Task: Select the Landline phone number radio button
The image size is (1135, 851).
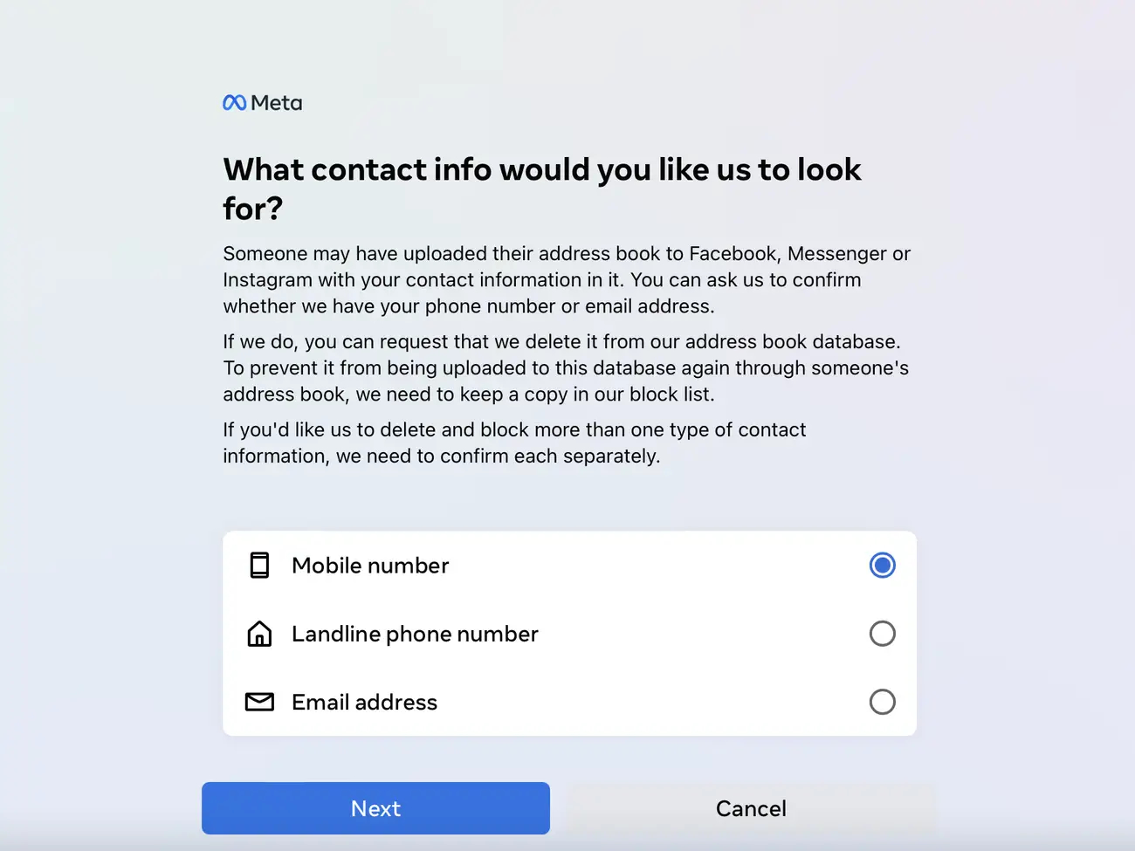Action: (x=883, y=634)
